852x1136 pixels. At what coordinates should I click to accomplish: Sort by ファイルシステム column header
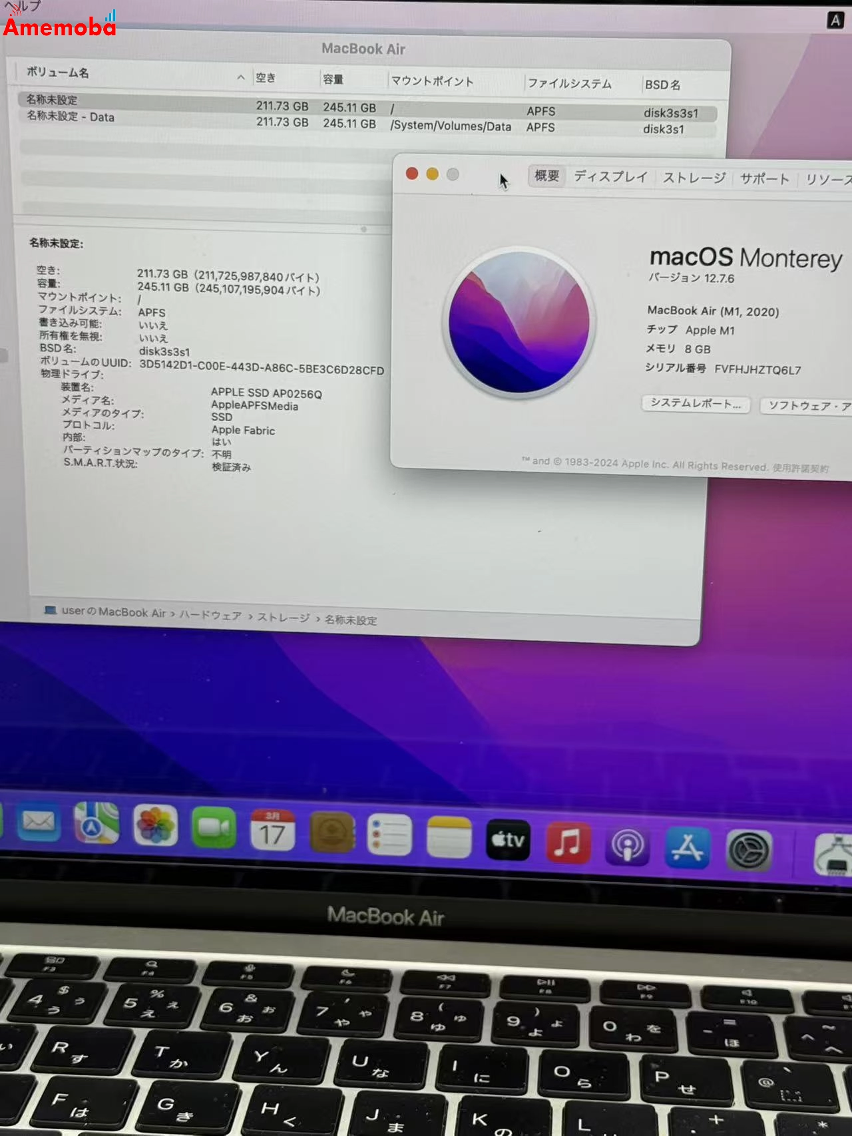pos(569,83)
